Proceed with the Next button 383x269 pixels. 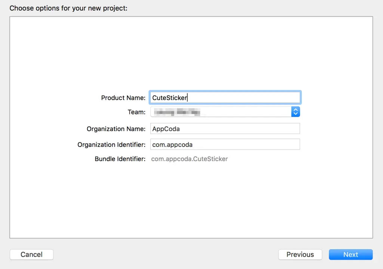click(x=350, y=254)
